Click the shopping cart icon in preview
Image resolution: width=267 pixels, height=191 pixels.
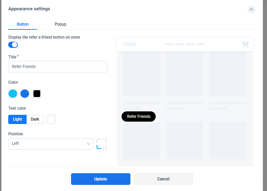(x=245, y=44)
